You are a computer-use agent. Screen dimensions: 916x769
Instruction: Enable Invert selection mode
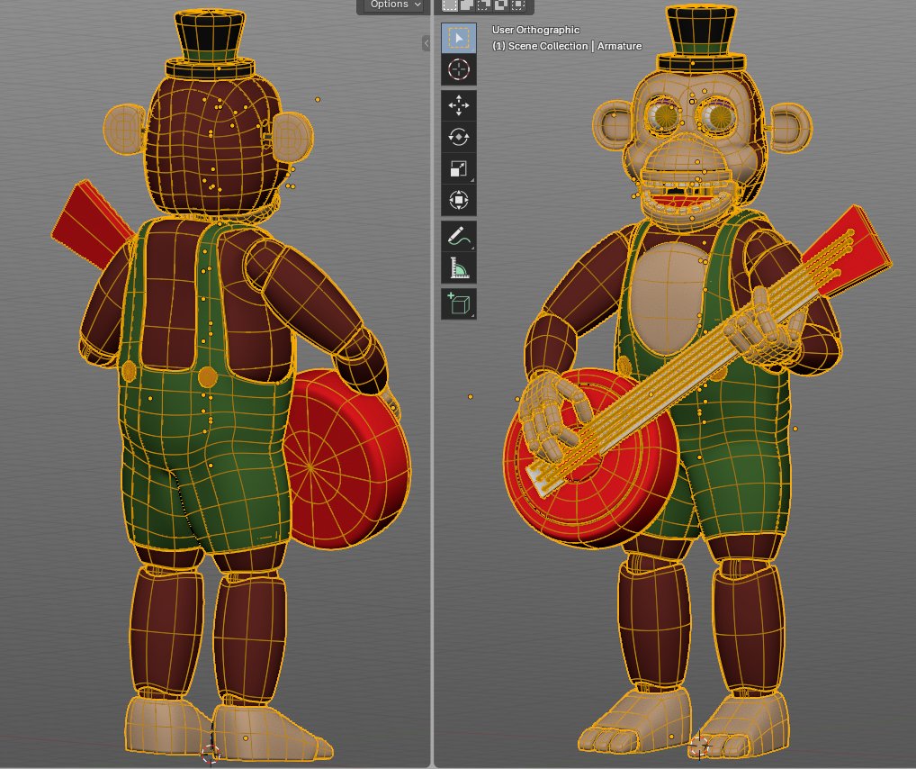(500, 5)
